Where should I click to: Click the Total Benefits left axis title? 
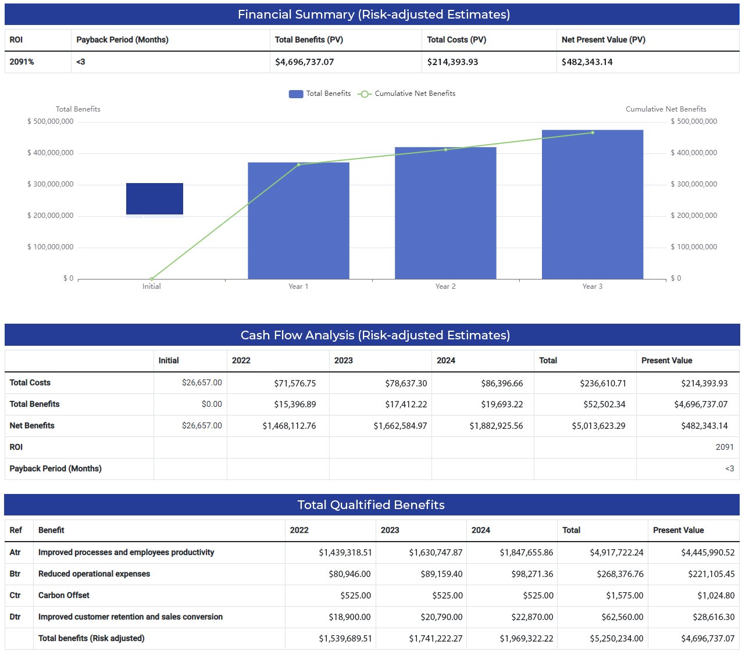coord(78,109)
